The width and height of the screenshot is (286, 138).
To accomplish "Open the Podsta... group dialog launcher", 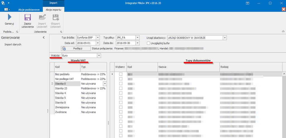I will tap(17, 32).
